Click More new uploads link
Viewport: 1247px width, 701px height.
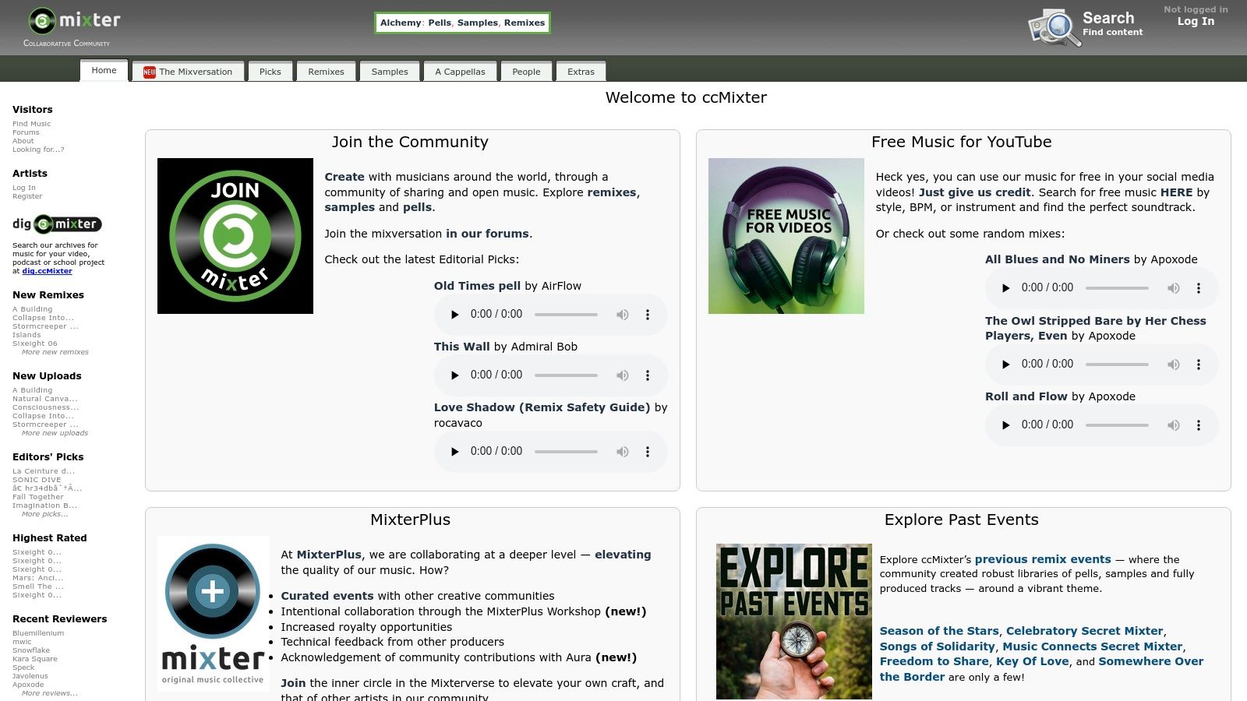(x=55, y=433)
